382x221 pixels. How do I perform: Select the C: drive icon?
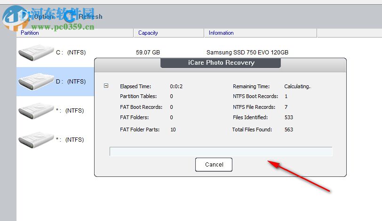(36, 52)
